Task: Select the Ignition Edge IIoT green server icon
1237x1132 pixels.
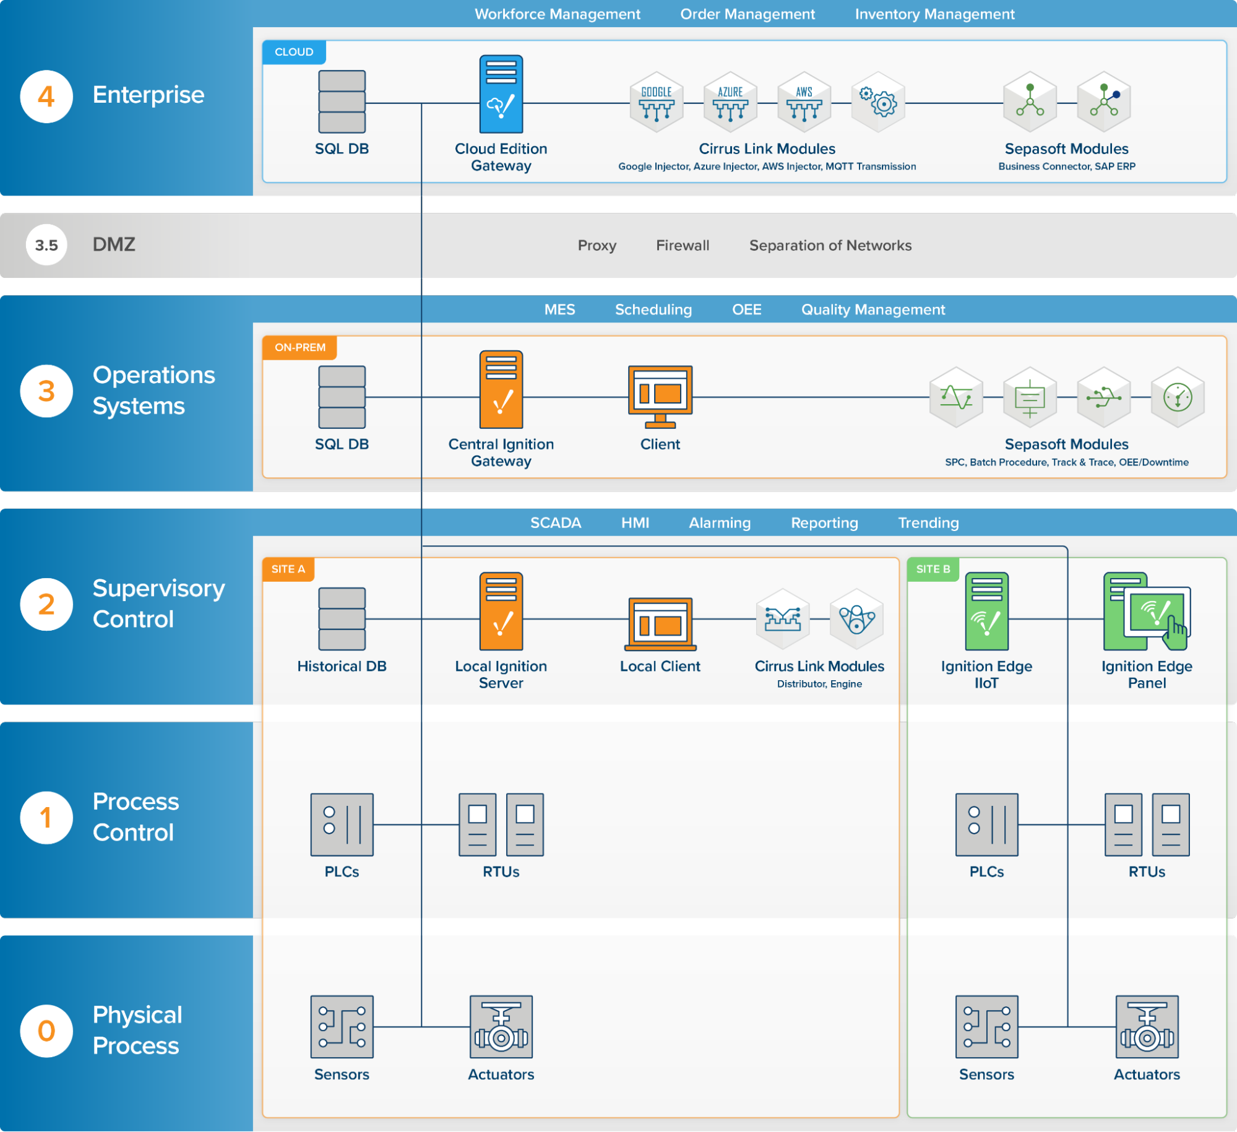Action: [x=986, y=611]
